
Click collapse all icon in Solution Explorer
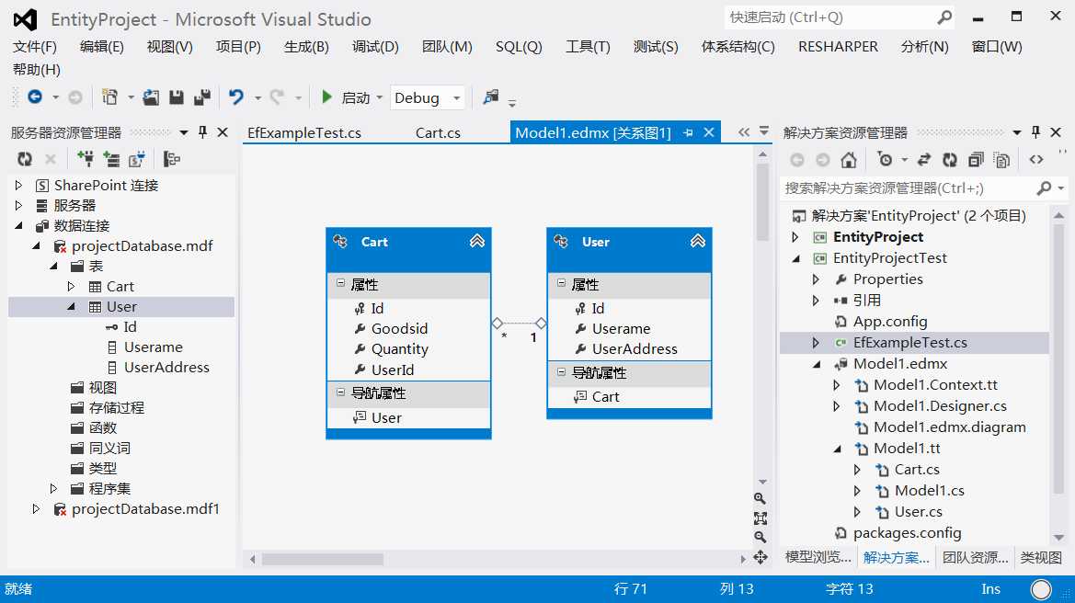976,160
